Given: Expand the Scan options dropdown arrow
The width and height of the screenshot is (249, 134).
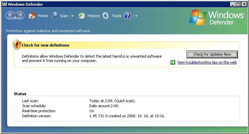Looking at the screenshot, I should tap(72, 16).
